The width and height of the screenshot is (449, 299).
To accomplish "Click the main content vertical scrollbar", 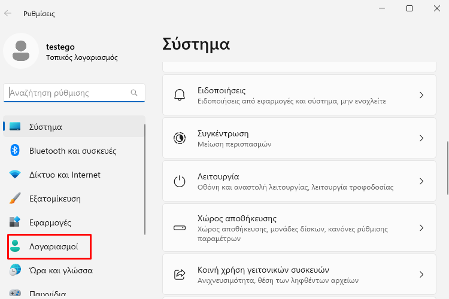I will tap(448, 168).
